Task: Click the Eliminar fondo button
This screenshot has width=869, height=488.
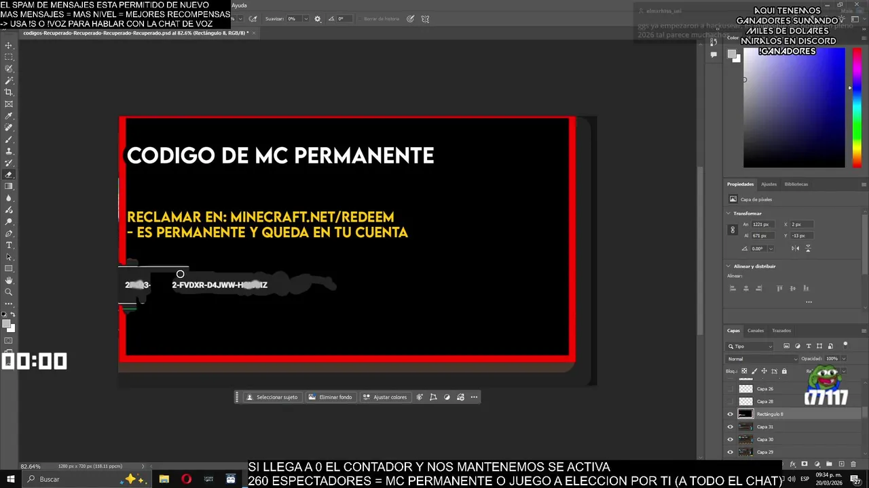Action: [331, 397]
